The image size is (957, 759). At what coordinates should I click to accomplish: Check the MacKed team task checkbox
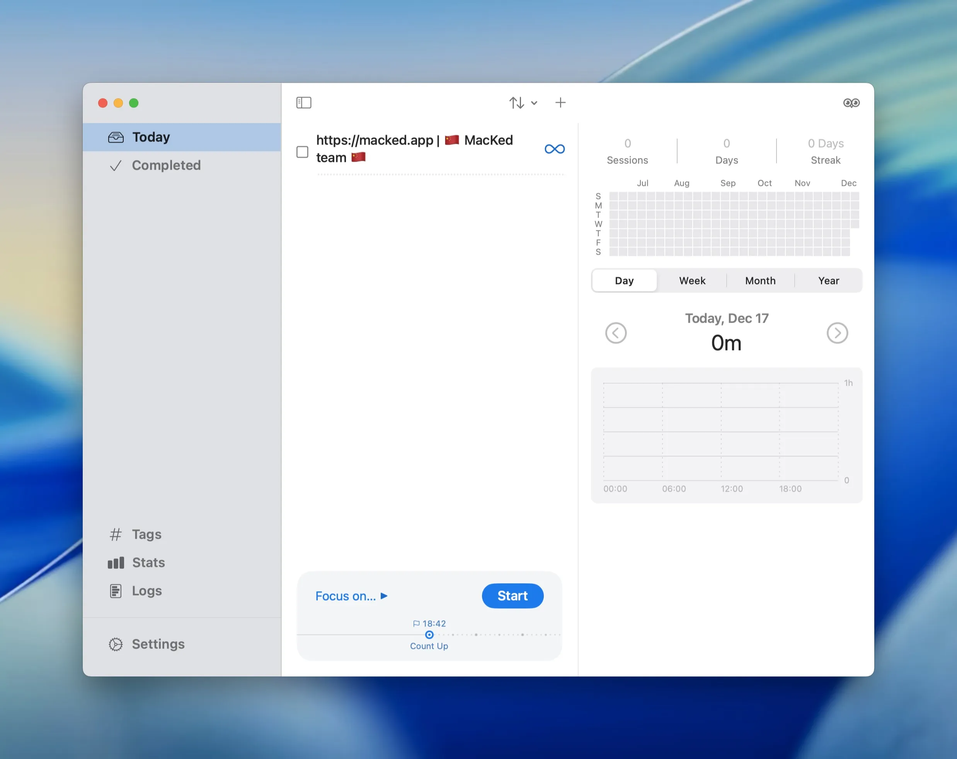(x=302, y=152)
